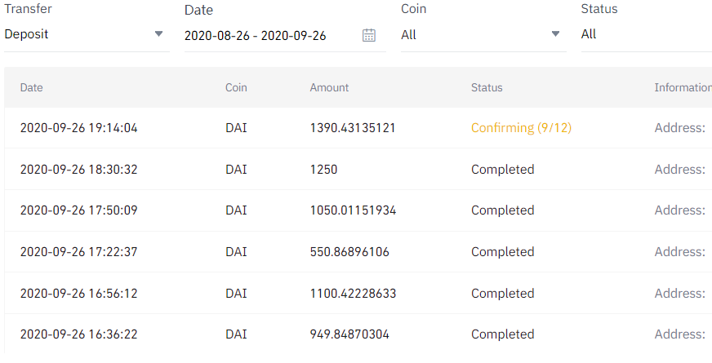Select the 2020-09-26 17:22:37 deposit row
The height and width of the screenshot is (363, 712).
[x=358, y=252]
